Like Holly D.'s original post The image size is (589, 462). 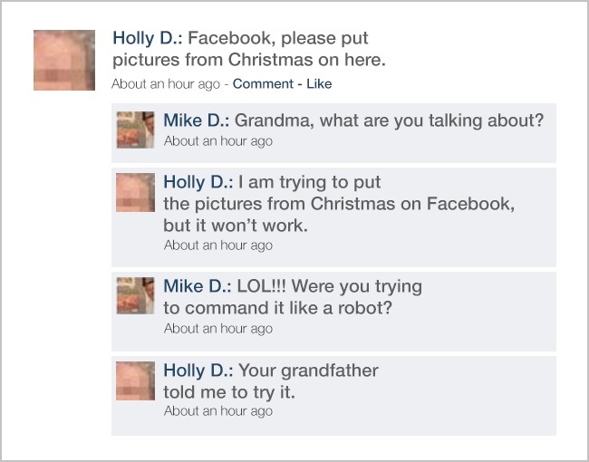coord(320,84)
